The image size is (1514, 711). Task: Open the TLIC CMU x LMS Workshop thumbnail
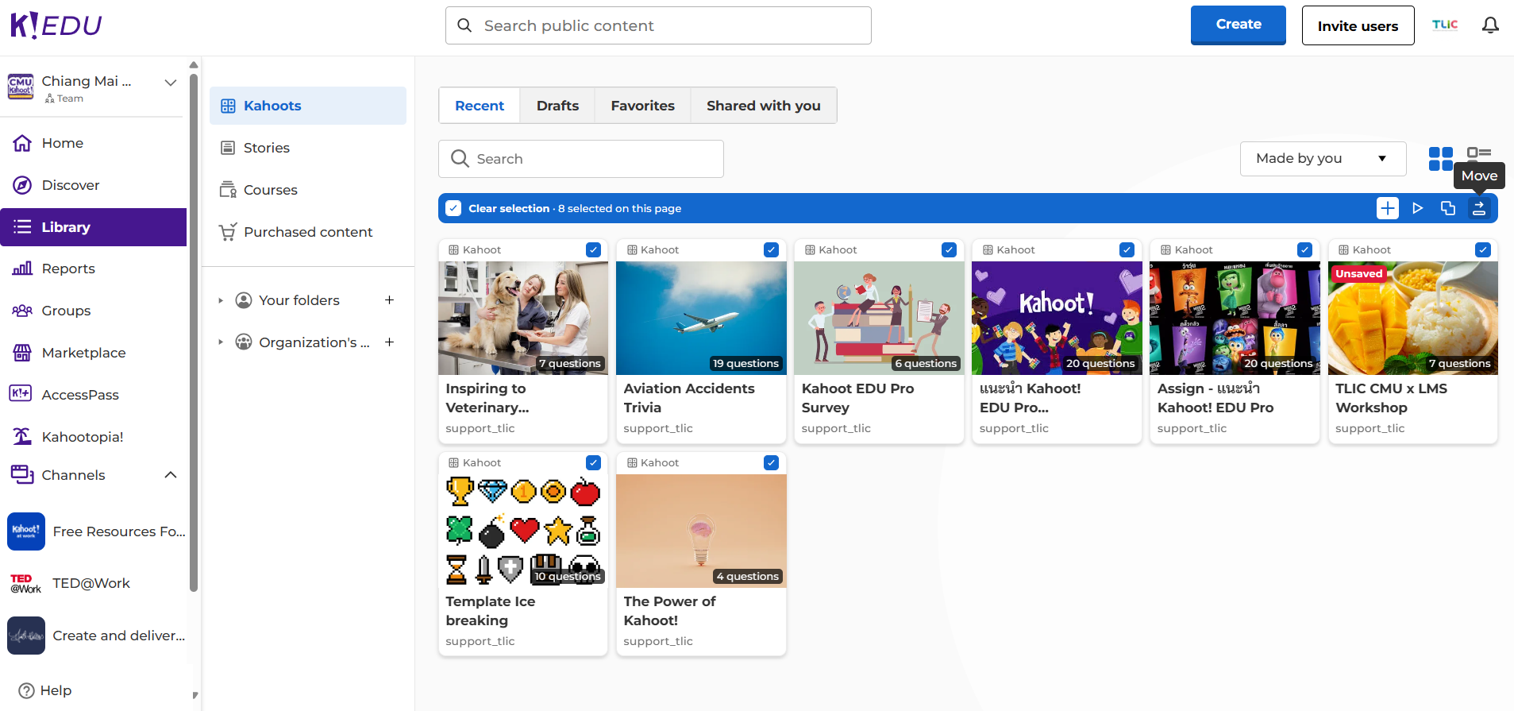tap(1412, 318)
